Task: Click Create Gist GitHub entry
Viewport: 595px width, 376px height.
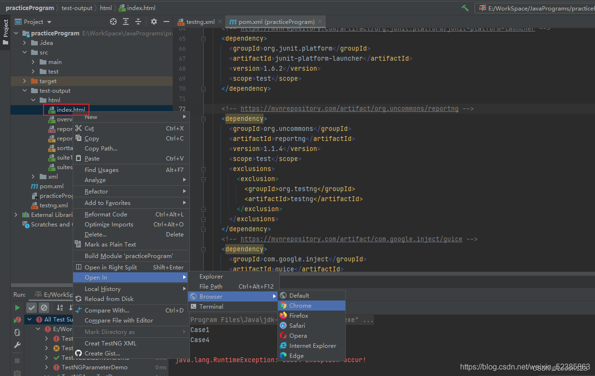Action: click(x=131, y=354)
